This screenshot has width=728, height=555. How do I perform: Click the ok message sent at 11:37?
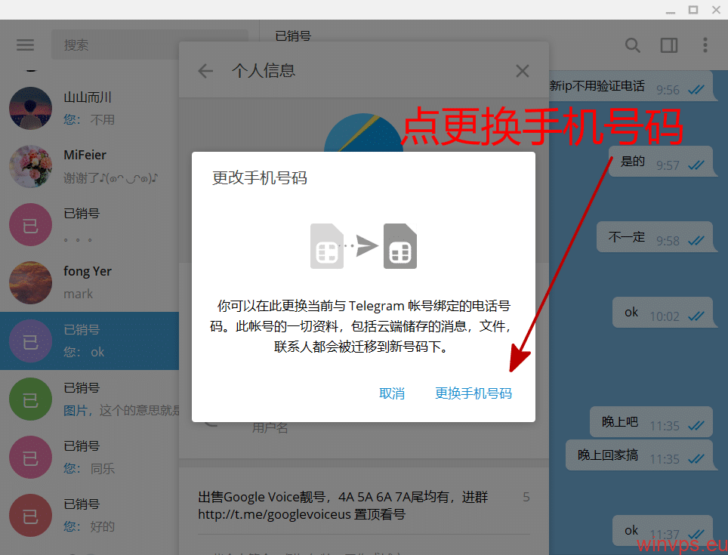(662, 531)
